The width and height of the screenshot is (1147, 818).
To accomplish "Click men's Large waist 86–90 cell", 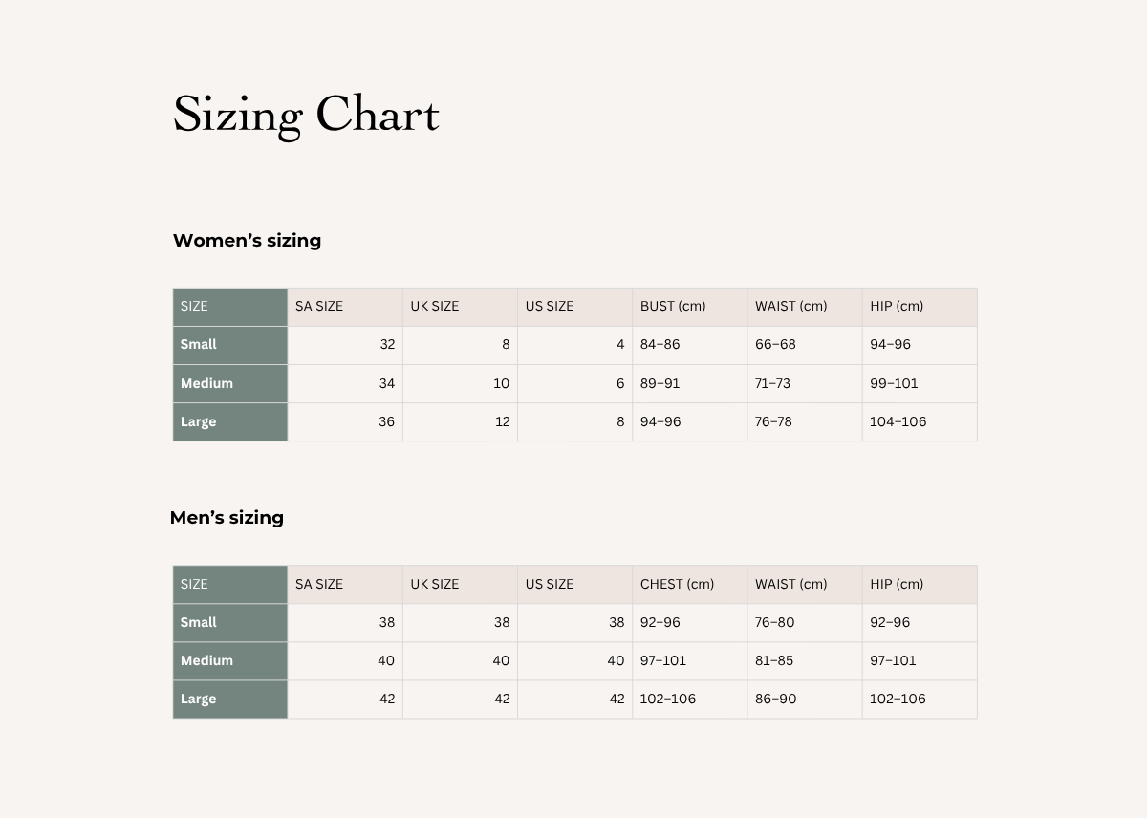I will [x=775, y=699].
